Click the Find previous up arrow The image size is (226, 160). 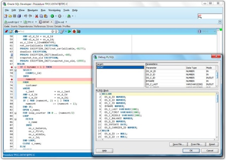tap(56, 31)
